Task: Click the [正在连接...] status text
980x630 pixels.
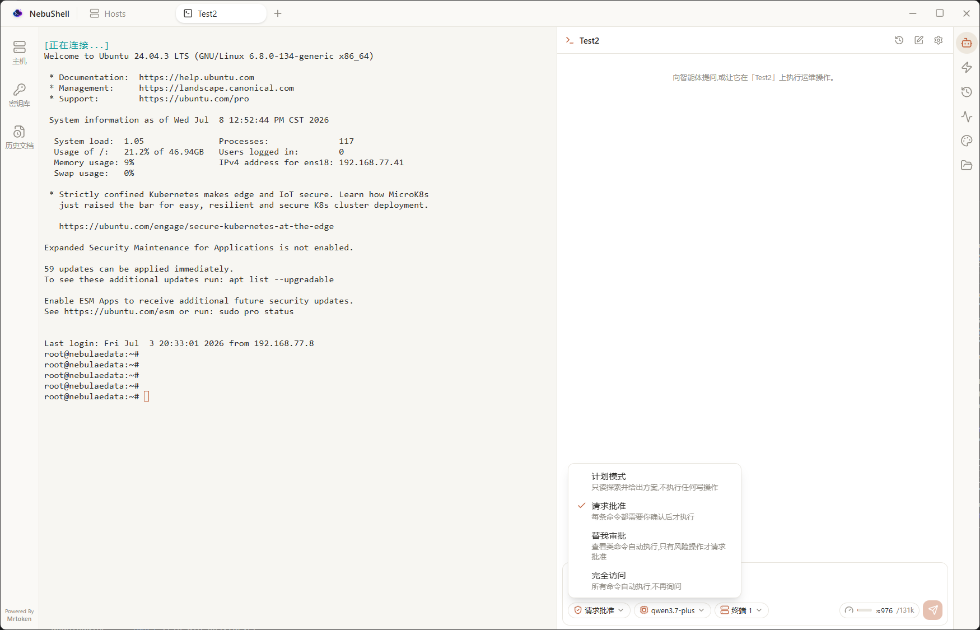Action: click(77, 45)
